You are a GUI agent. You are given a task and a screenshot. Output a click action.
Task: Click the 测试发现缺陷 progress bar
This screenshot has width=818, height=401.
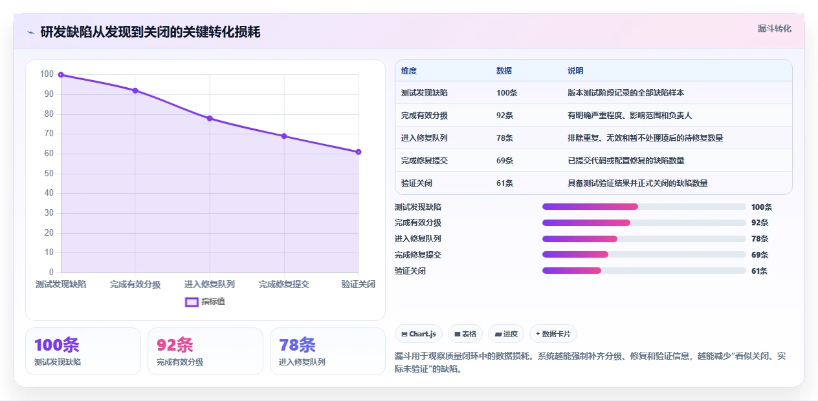coord(644,207)
